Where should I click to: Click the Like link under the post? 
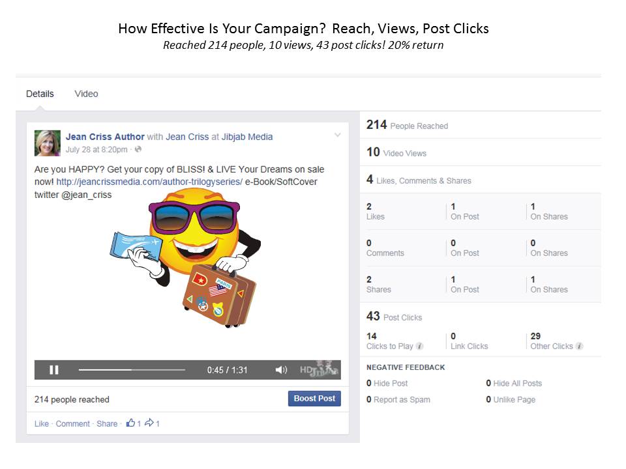(42, 423)
